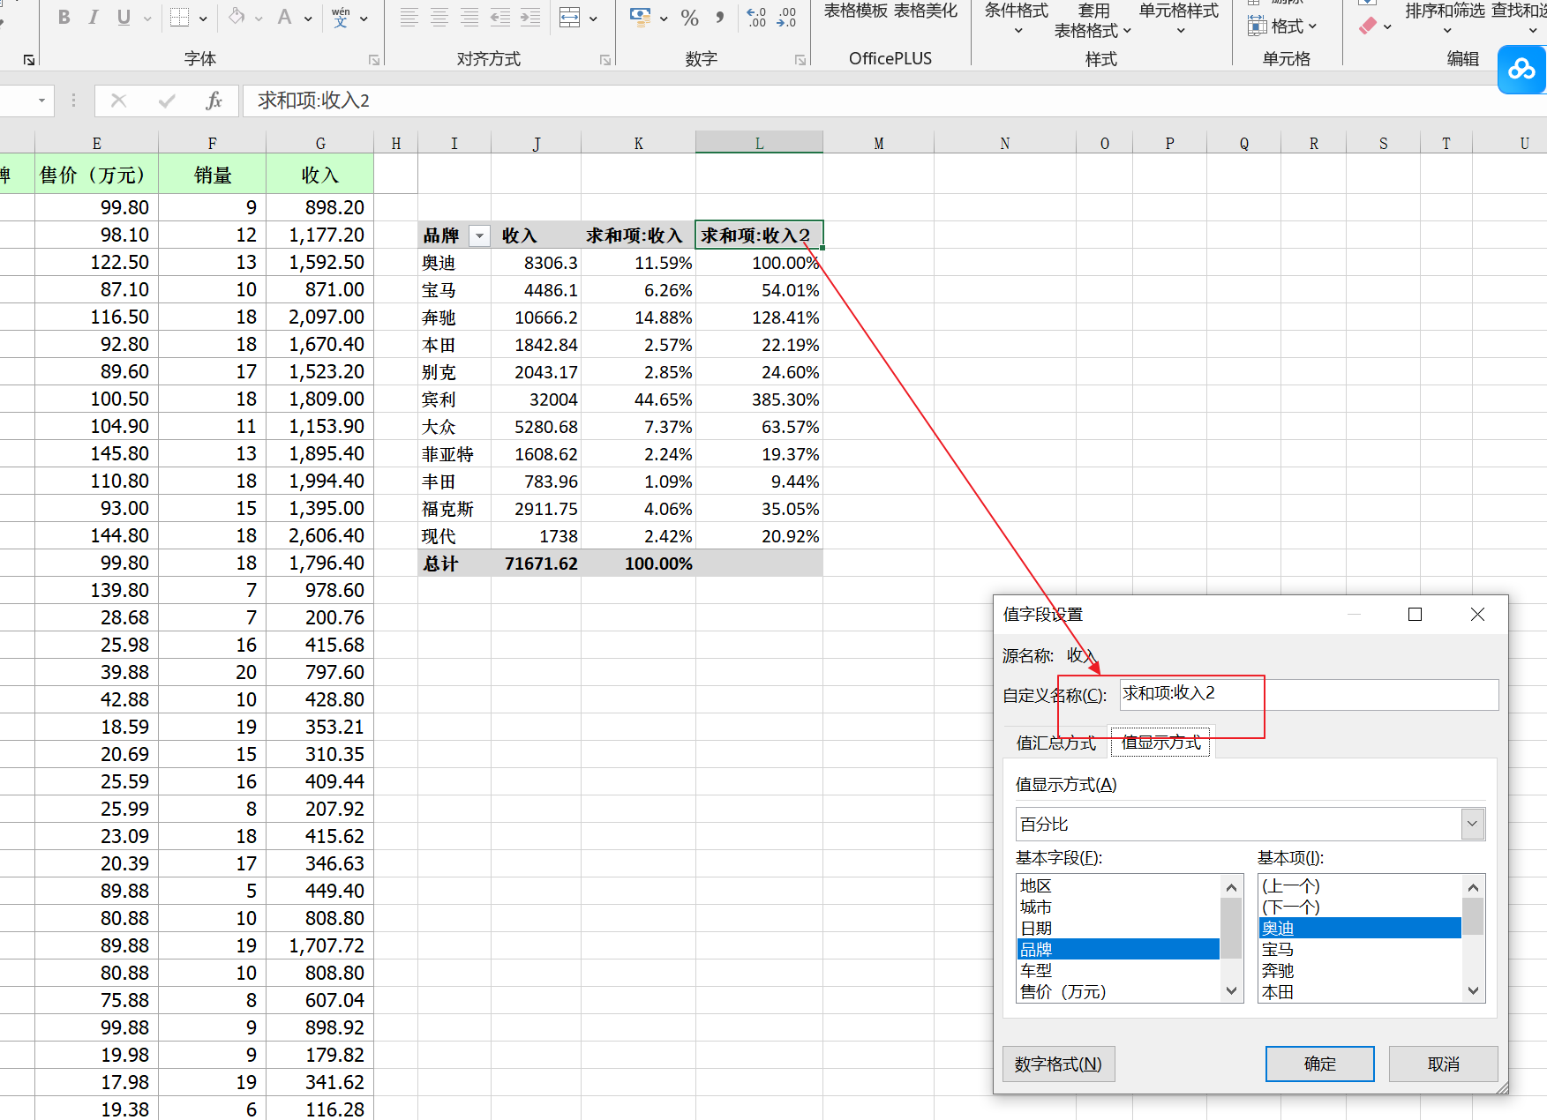Viewport: 1547px width, 1120px height.
Task: Open number format dialog launcher
Action: 800,60
